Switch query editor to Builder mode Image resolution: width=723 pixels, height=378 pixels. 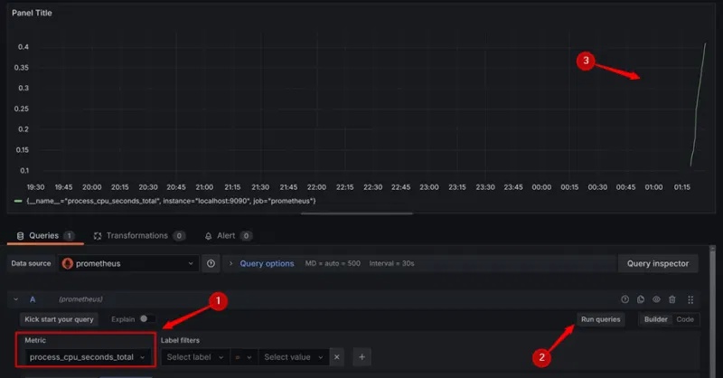click(x=655, y=319)
